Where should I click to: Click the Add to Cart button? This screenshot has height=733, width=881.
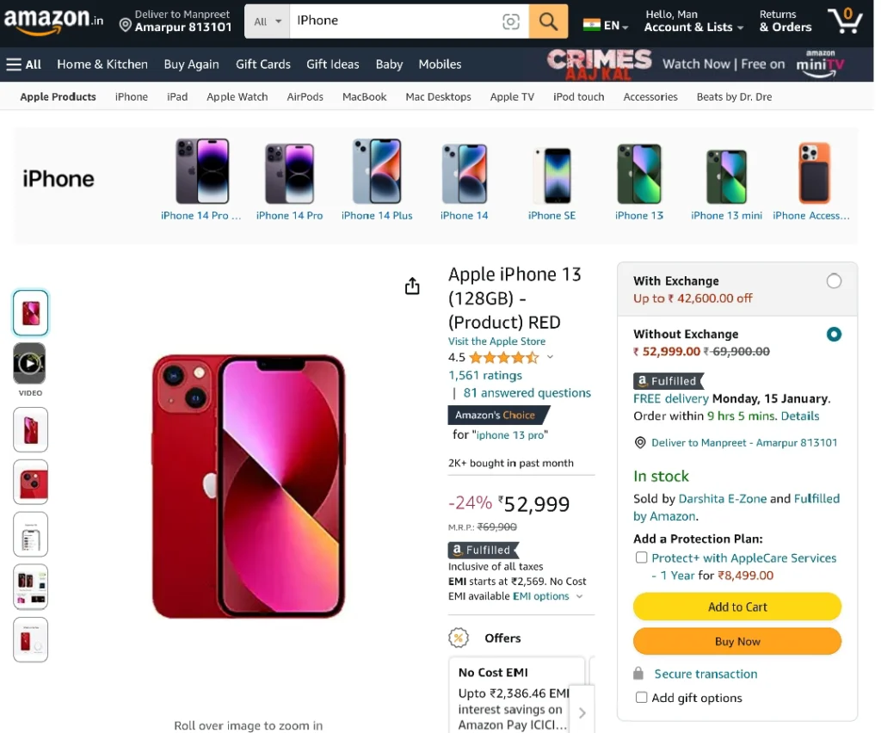(736, 607)
